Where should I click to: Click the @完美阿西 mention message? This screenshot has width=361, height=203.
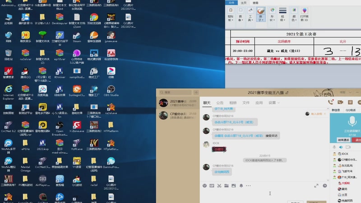222,172
